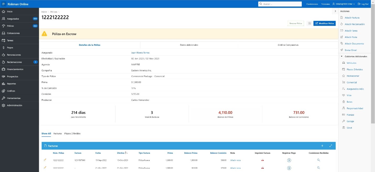The height and width of the screenshot is (172, 375).
Task: Click the Renovaciones sidebar icon
Action: [x=3, y=55]
